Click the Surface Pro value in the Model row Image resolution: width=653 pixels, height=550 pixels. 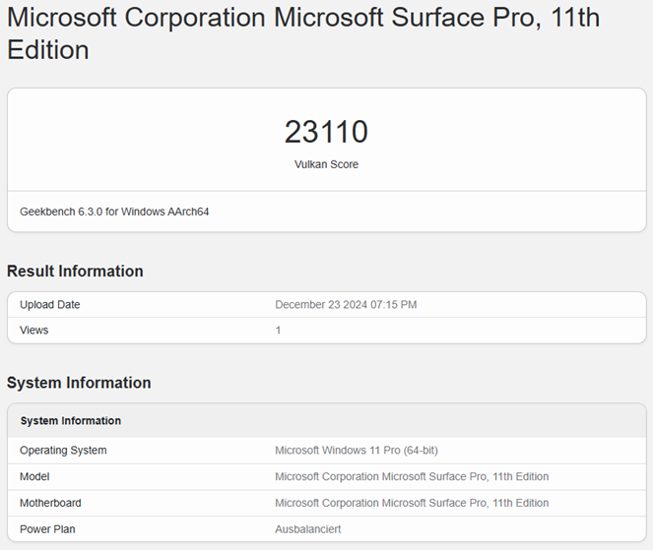(x=412, y=477)
